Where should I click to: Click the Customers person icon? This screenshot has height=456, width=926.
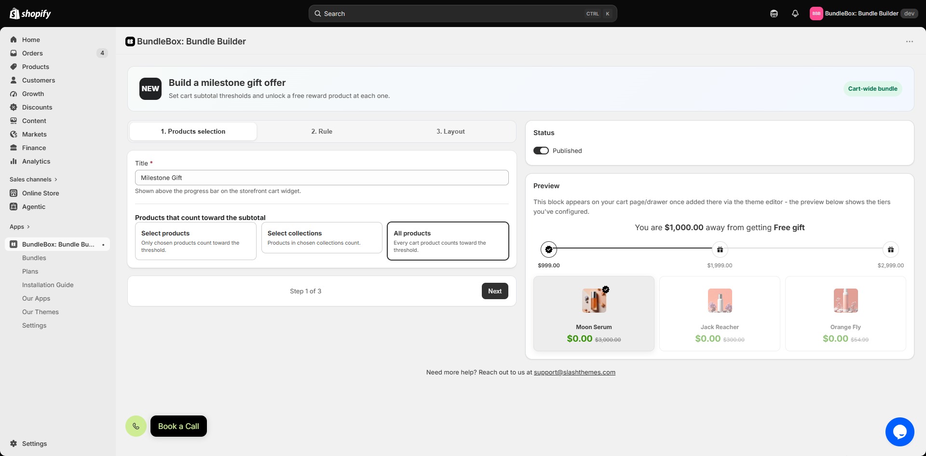[14, 80]
